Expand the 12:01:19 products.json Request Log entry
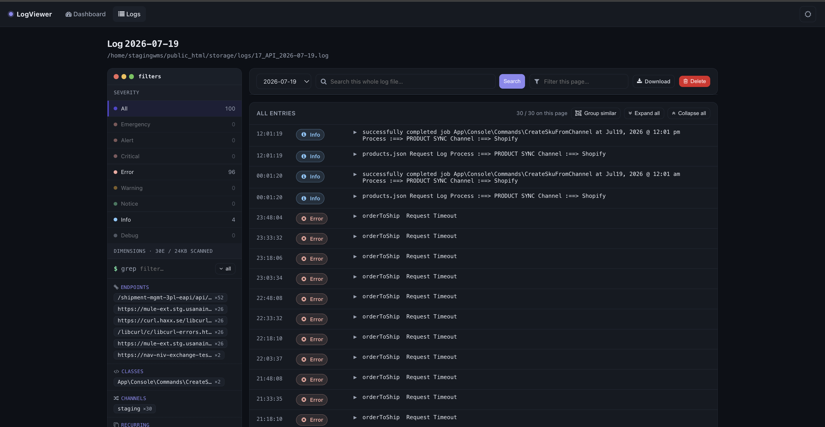This screenshot has height=427, width=825. [355, 154]
